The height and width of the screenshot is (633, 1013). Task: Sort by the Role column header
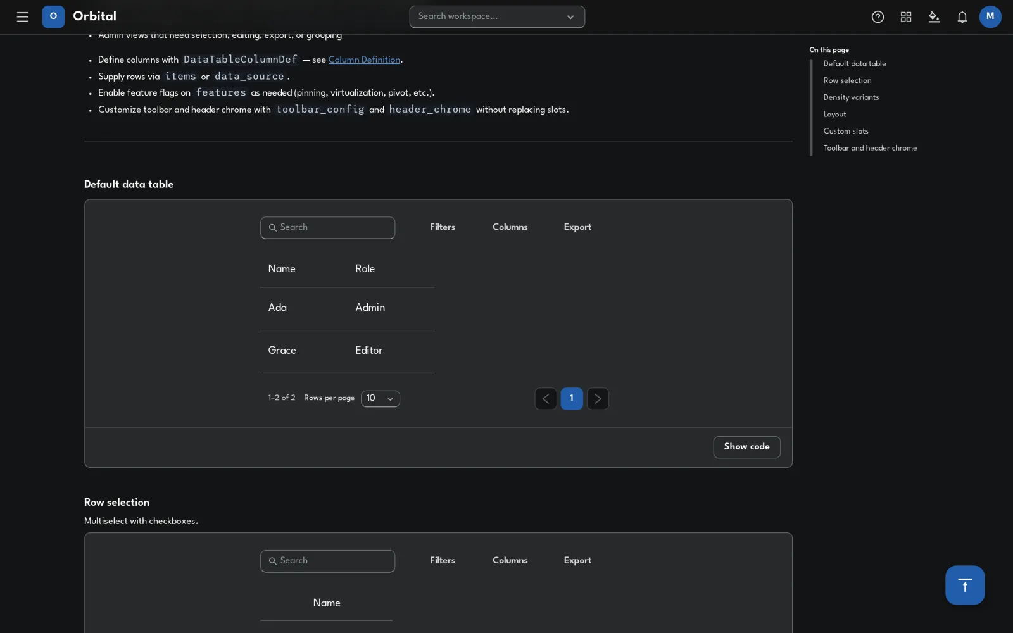click(365, 269)
